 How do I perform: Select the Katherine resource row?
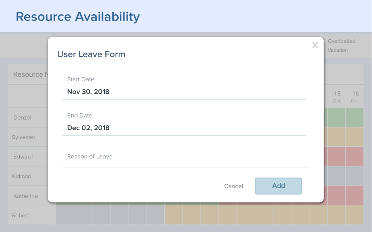point(26,196)
